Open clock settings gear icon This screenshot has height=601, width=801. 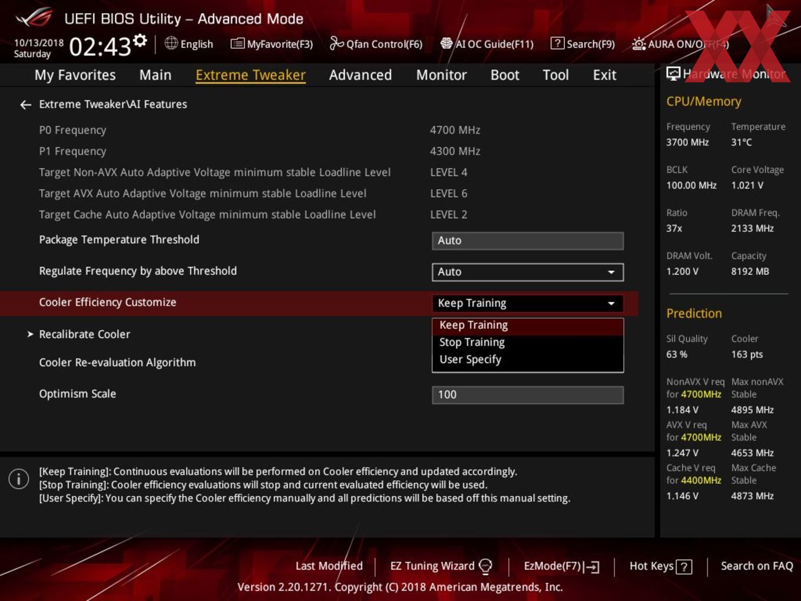point(140,40)
